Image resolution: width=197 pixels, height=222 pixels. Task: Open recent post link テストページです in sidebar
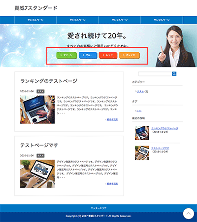click(x=160, y=148)
